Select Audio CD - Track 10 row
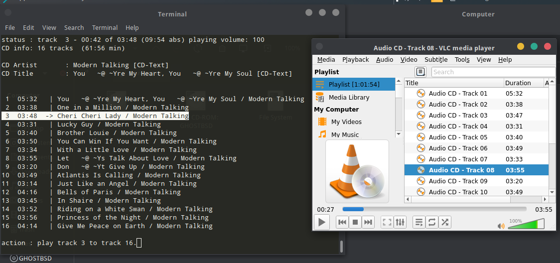This screenshot has width=560, height=263. point(476,192)
